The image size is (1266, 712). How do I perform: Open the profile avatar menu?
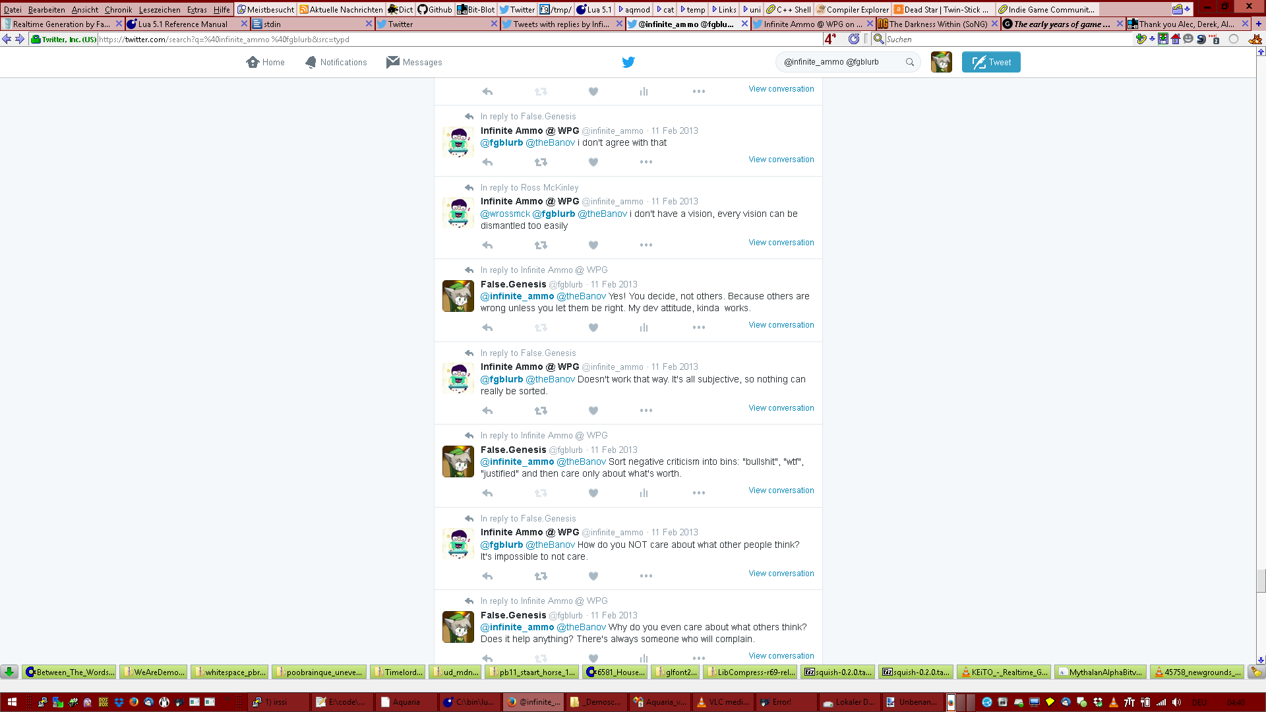941,62
